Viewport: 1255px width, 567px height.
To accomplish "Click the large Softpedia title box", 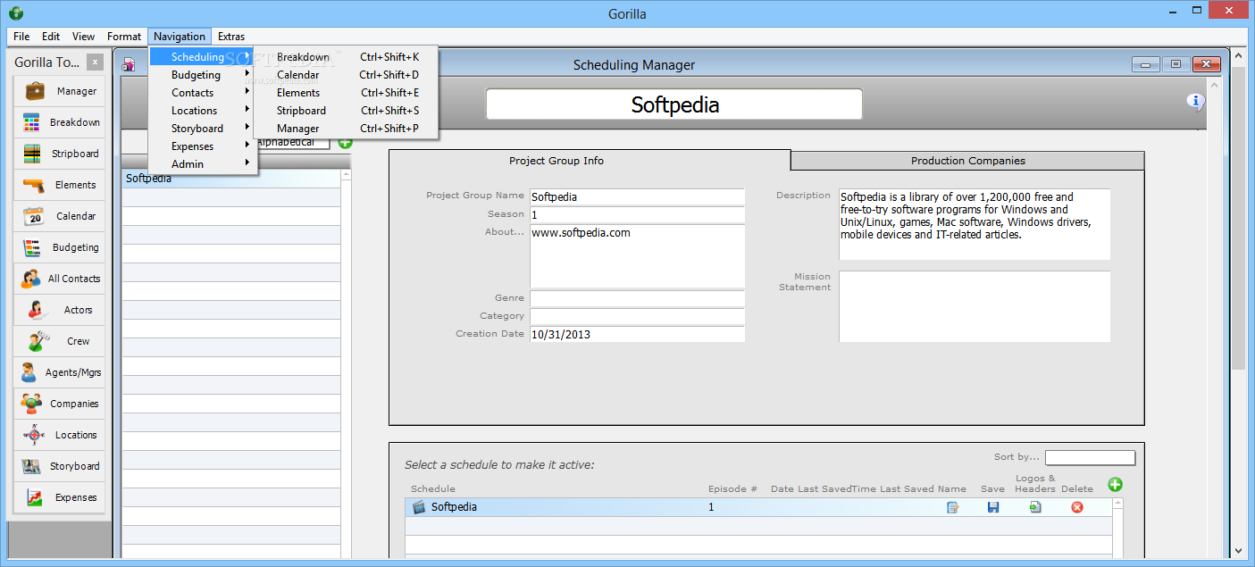I will pos(674,104).
